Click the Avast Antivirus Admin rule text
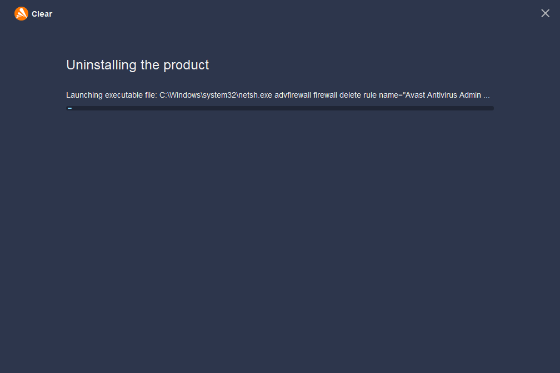 click(444, 95)
